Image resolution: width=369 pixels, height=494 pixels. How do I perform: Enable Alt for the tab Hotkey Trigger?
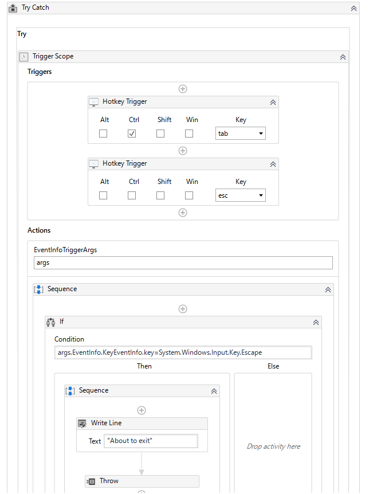103,134
